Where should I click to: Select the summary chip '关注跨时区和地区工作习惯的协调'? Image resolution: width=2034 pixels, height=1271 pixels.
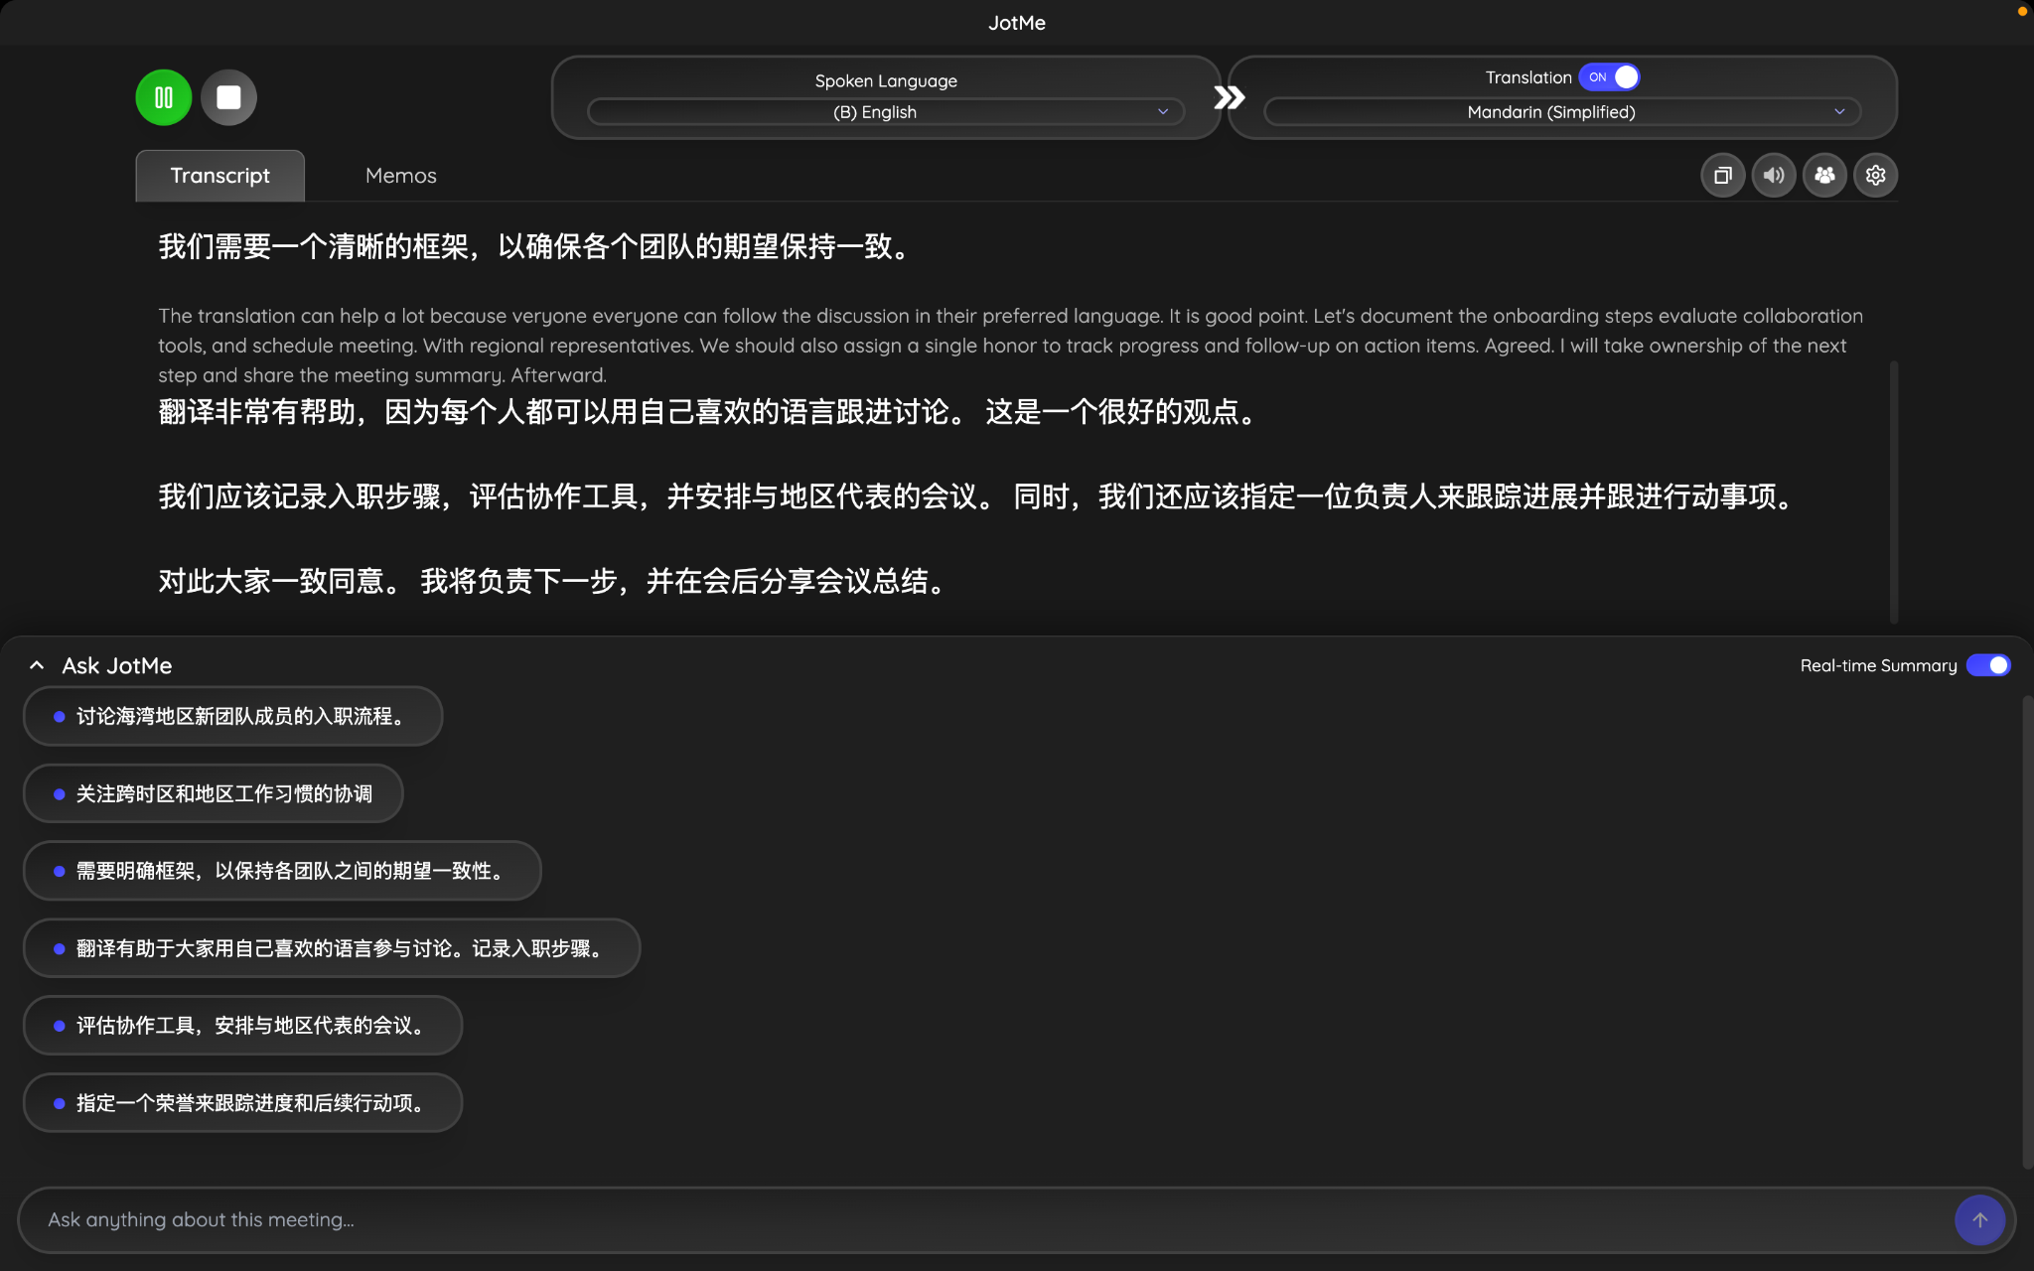click(213, 793)
